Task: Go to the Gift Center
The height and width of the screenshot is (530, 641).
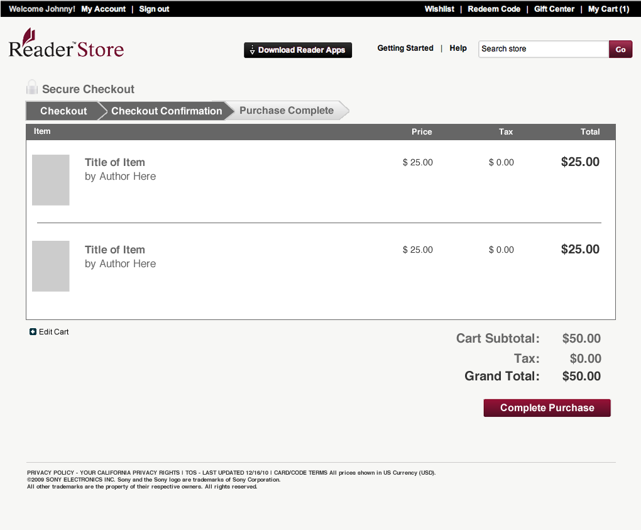Action: (554, 9)
